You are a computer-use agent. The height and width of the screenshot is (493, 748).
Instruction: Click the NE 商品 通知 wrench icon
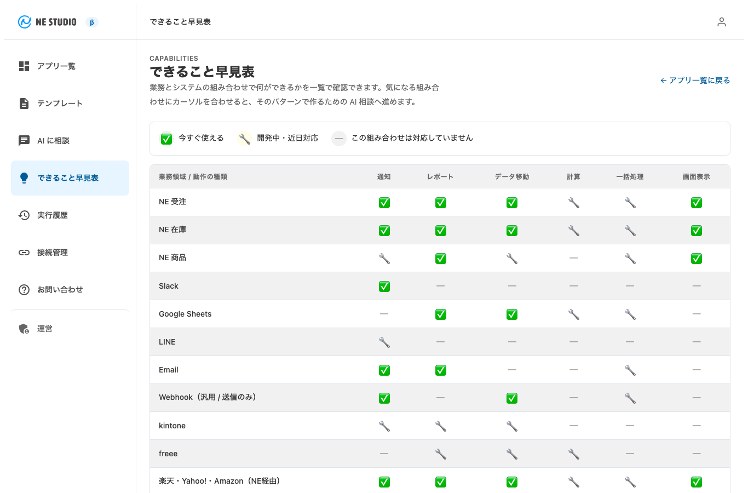click(x=384, y=259)
